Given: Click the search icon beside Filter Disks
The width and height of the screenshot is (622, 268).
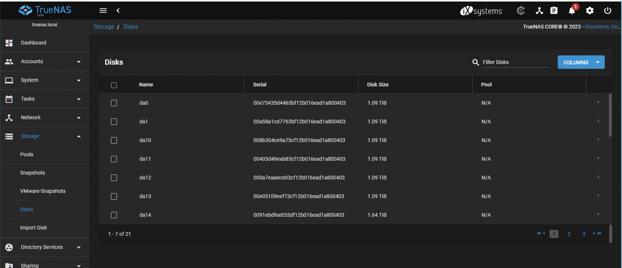Looking at the screenshot, I should point(476,62).
